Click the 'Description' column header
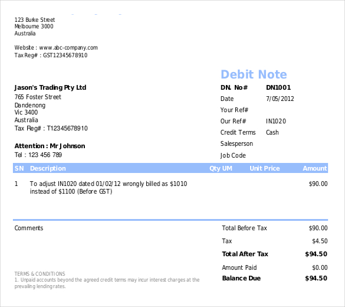The height and width of the screenshot is (307, 345). pyautogui.click(x=48, y=168)
